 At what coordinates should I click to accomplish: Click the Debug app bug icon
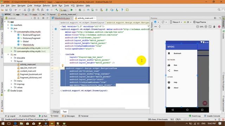(80, 10)
